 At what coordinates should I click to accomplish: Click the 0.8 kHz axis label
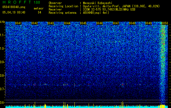tap(2, 76)
